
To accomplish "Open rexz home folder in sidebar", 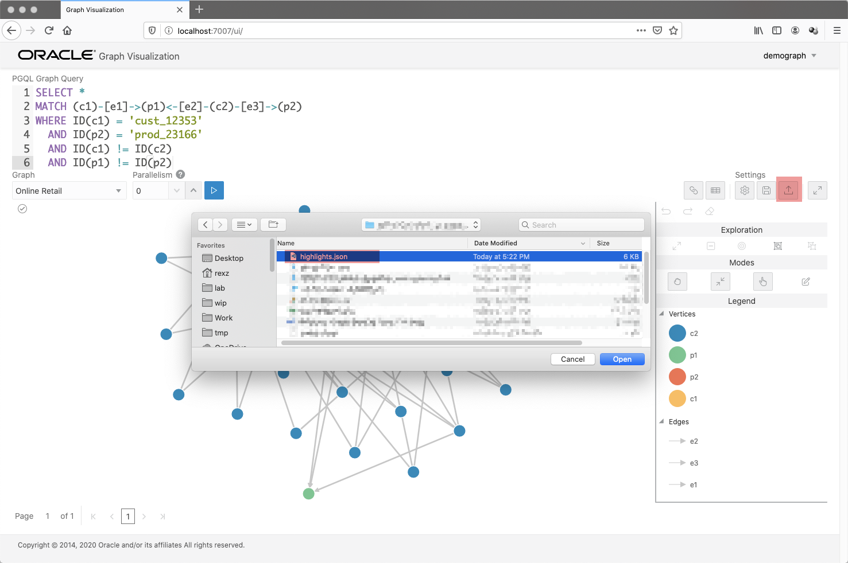I will [216, 273].
